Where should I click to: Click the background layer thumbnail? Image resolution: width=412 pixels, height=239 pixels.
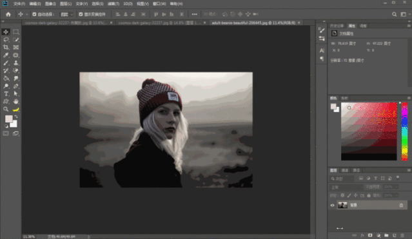click(342, 205)
